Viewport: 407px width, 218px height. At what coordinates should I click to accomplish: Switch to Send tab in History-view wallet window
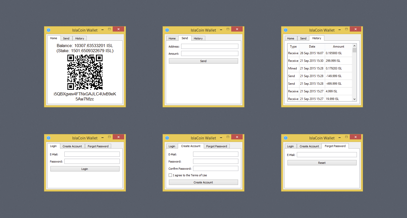(303, 38)
